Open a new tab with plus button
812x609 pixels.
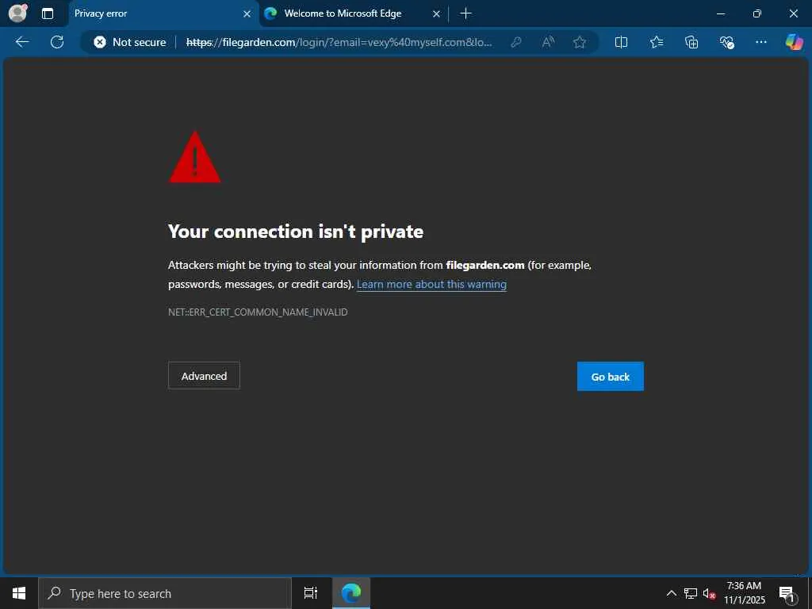click(465, 13)
